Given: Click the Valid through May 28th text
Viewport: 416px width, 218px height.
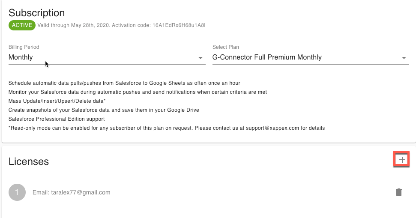Looking at the screenshot, I should coord(74,25).
